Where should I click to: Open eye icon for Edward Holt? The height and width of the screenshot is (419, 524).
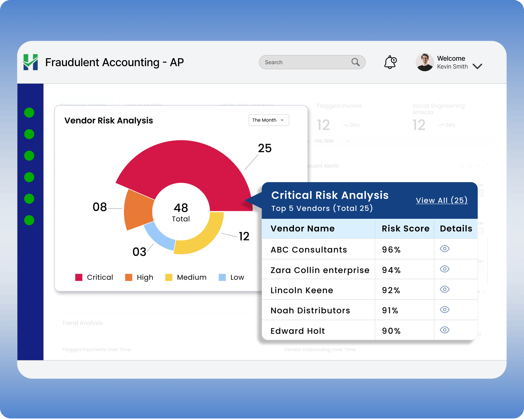click(x=444, y=330)
